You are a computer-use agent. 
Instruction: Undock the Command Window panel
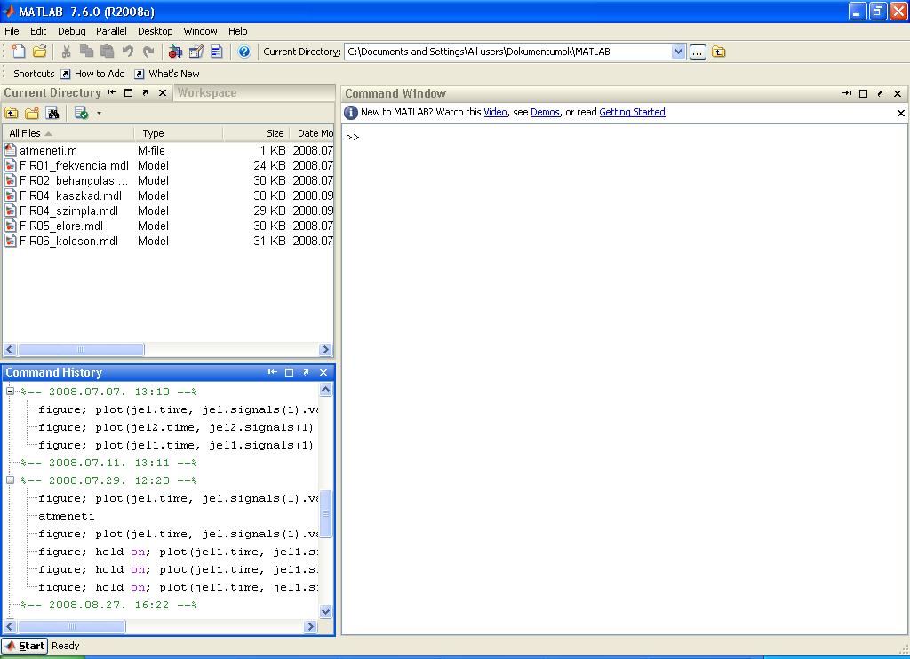(x=880, y=93)
